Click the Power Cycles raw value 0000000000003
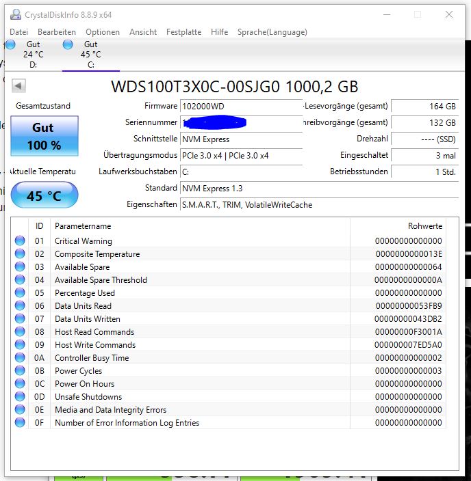The image size is (471, 481). click(x=409, y=371)
